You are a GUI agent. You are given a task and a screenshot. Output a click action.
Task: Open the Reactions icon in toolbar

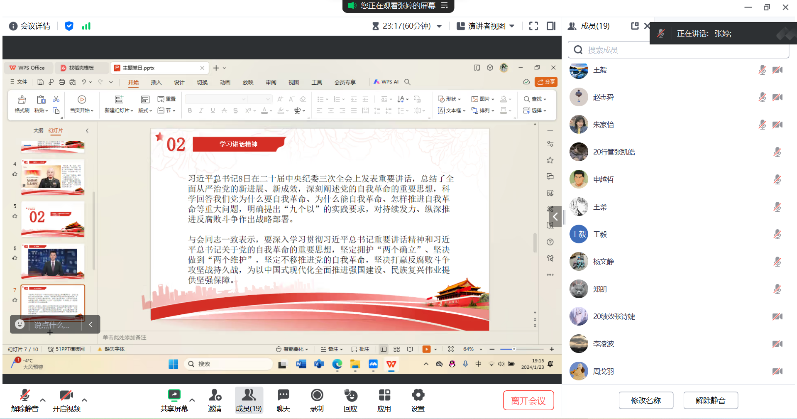350,395
